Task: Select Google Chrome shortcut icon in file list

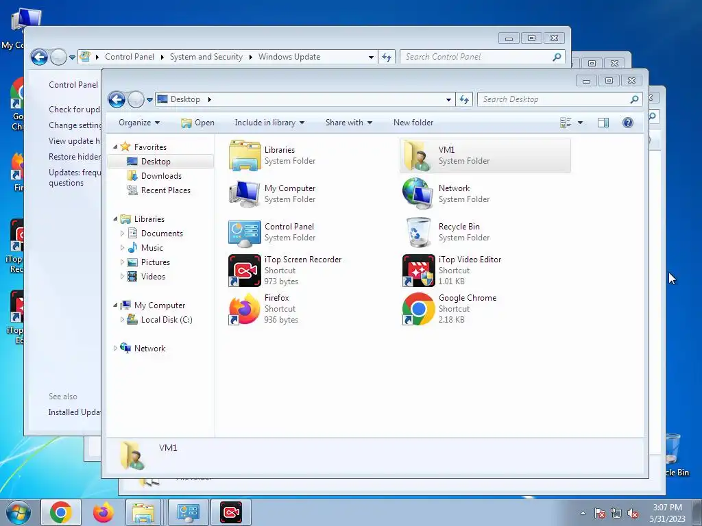Action: point(418,309)
